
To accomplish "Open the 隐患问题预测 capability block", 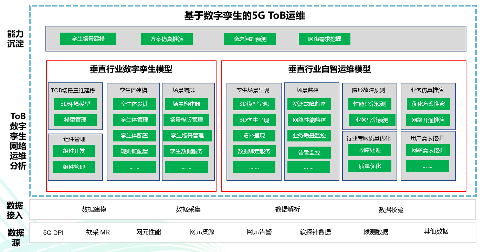I will tap(250, 39).
